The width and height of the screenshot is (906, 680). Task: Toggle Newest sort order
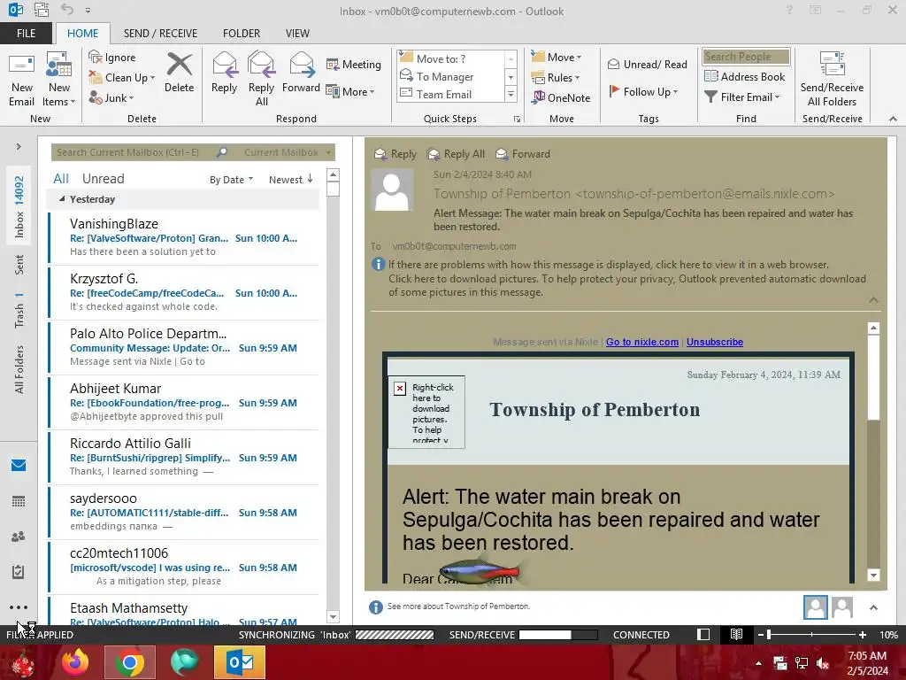tap(290, 180)
